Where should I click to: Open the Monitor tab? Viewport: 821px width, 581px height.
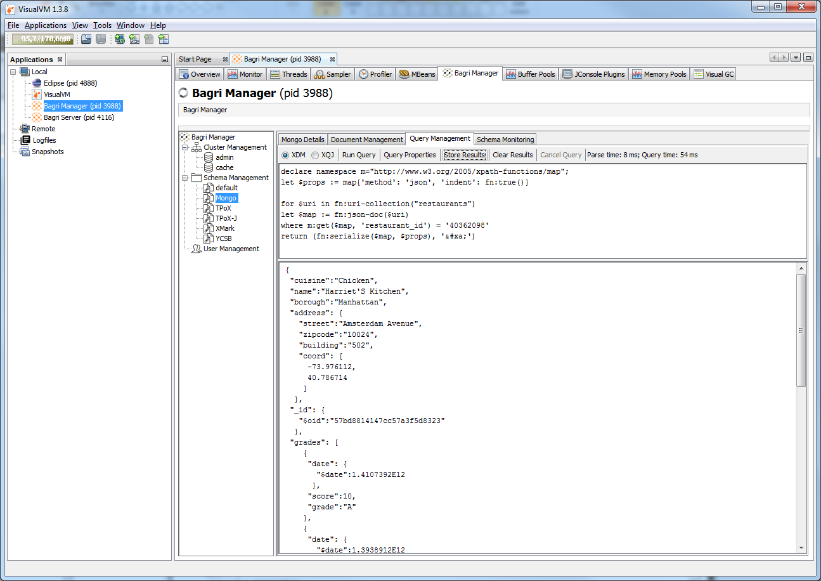point(245,74)
